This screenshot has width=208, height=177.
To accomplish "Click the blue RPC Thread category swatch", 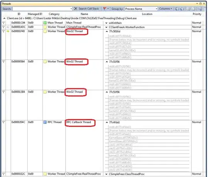I will point(45,122).
